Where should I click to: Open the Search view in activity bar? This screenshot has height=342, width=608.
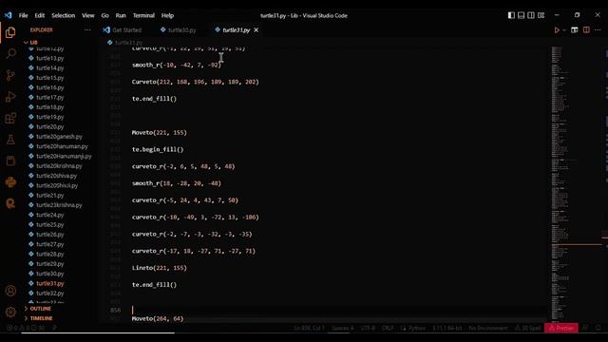[10, 53]
